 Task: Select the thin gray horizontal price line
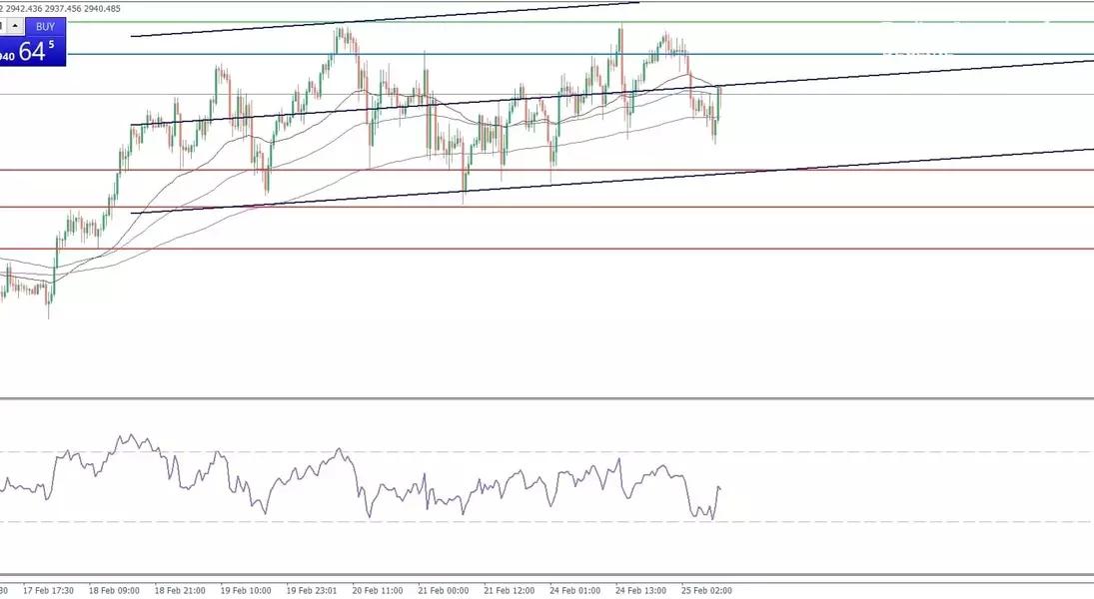click(899, 95)
